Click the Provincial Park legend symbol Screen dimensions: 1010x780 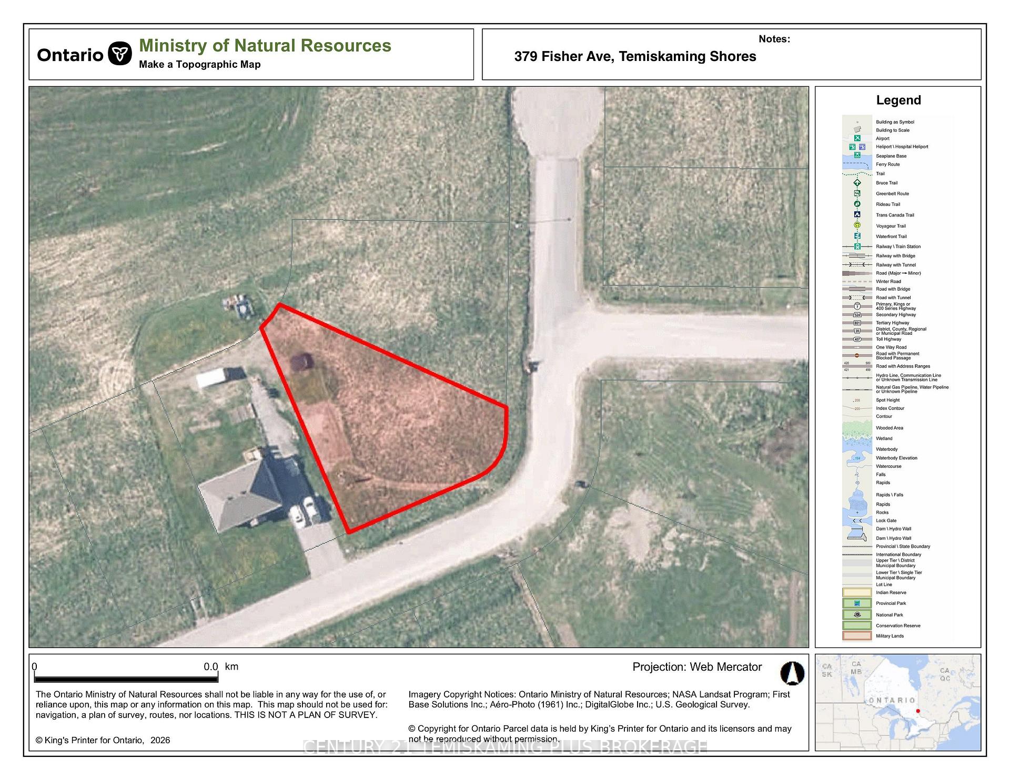tap(857, 603)
